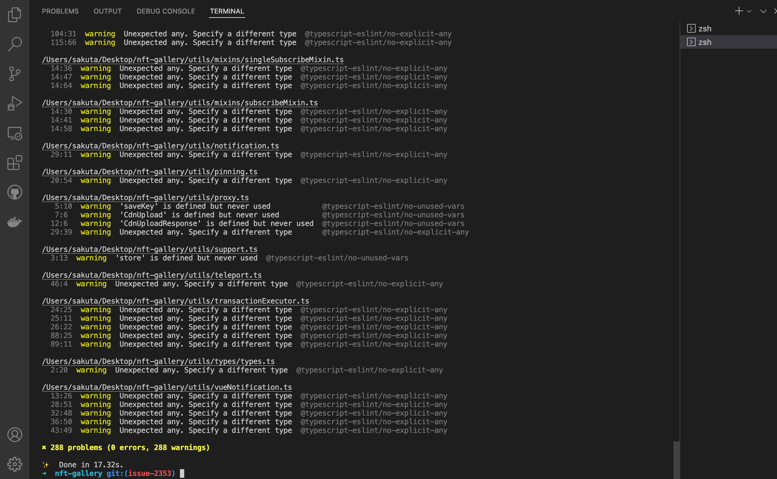Open the Docker sidebar view
This screenshot has width=777, height=479.
(14, 222)
